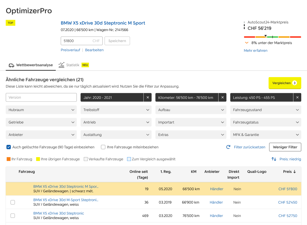Open the Antrieb dropdown
This screenshot has width=307, height=225.
point(116,122)
